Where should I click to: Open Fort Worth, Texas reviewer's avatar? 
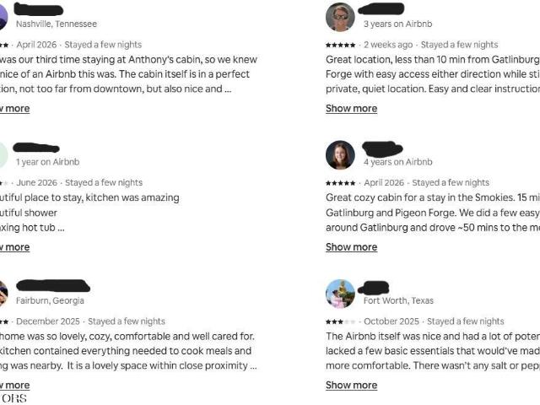pyautogui.click(x=340, y=294)
